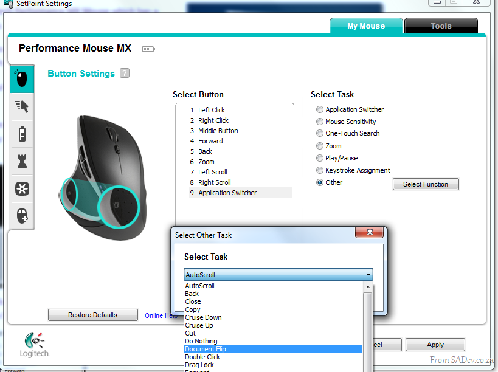Select Cruise Down in the dropdown list
Screen dimensions: 498x372
tap(273, 317)
